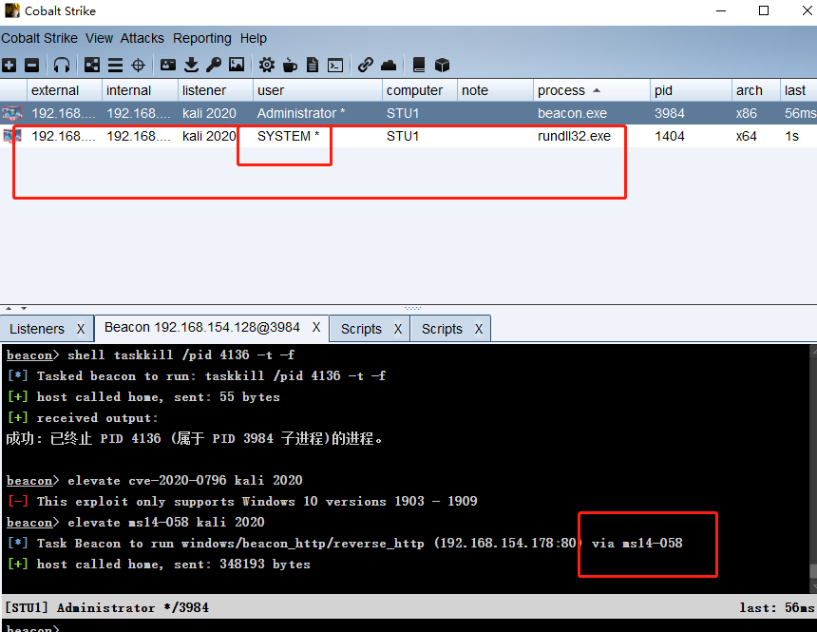Open the Reporting menu
Screen dimensions: 817x632
click(x=202, y=38)
